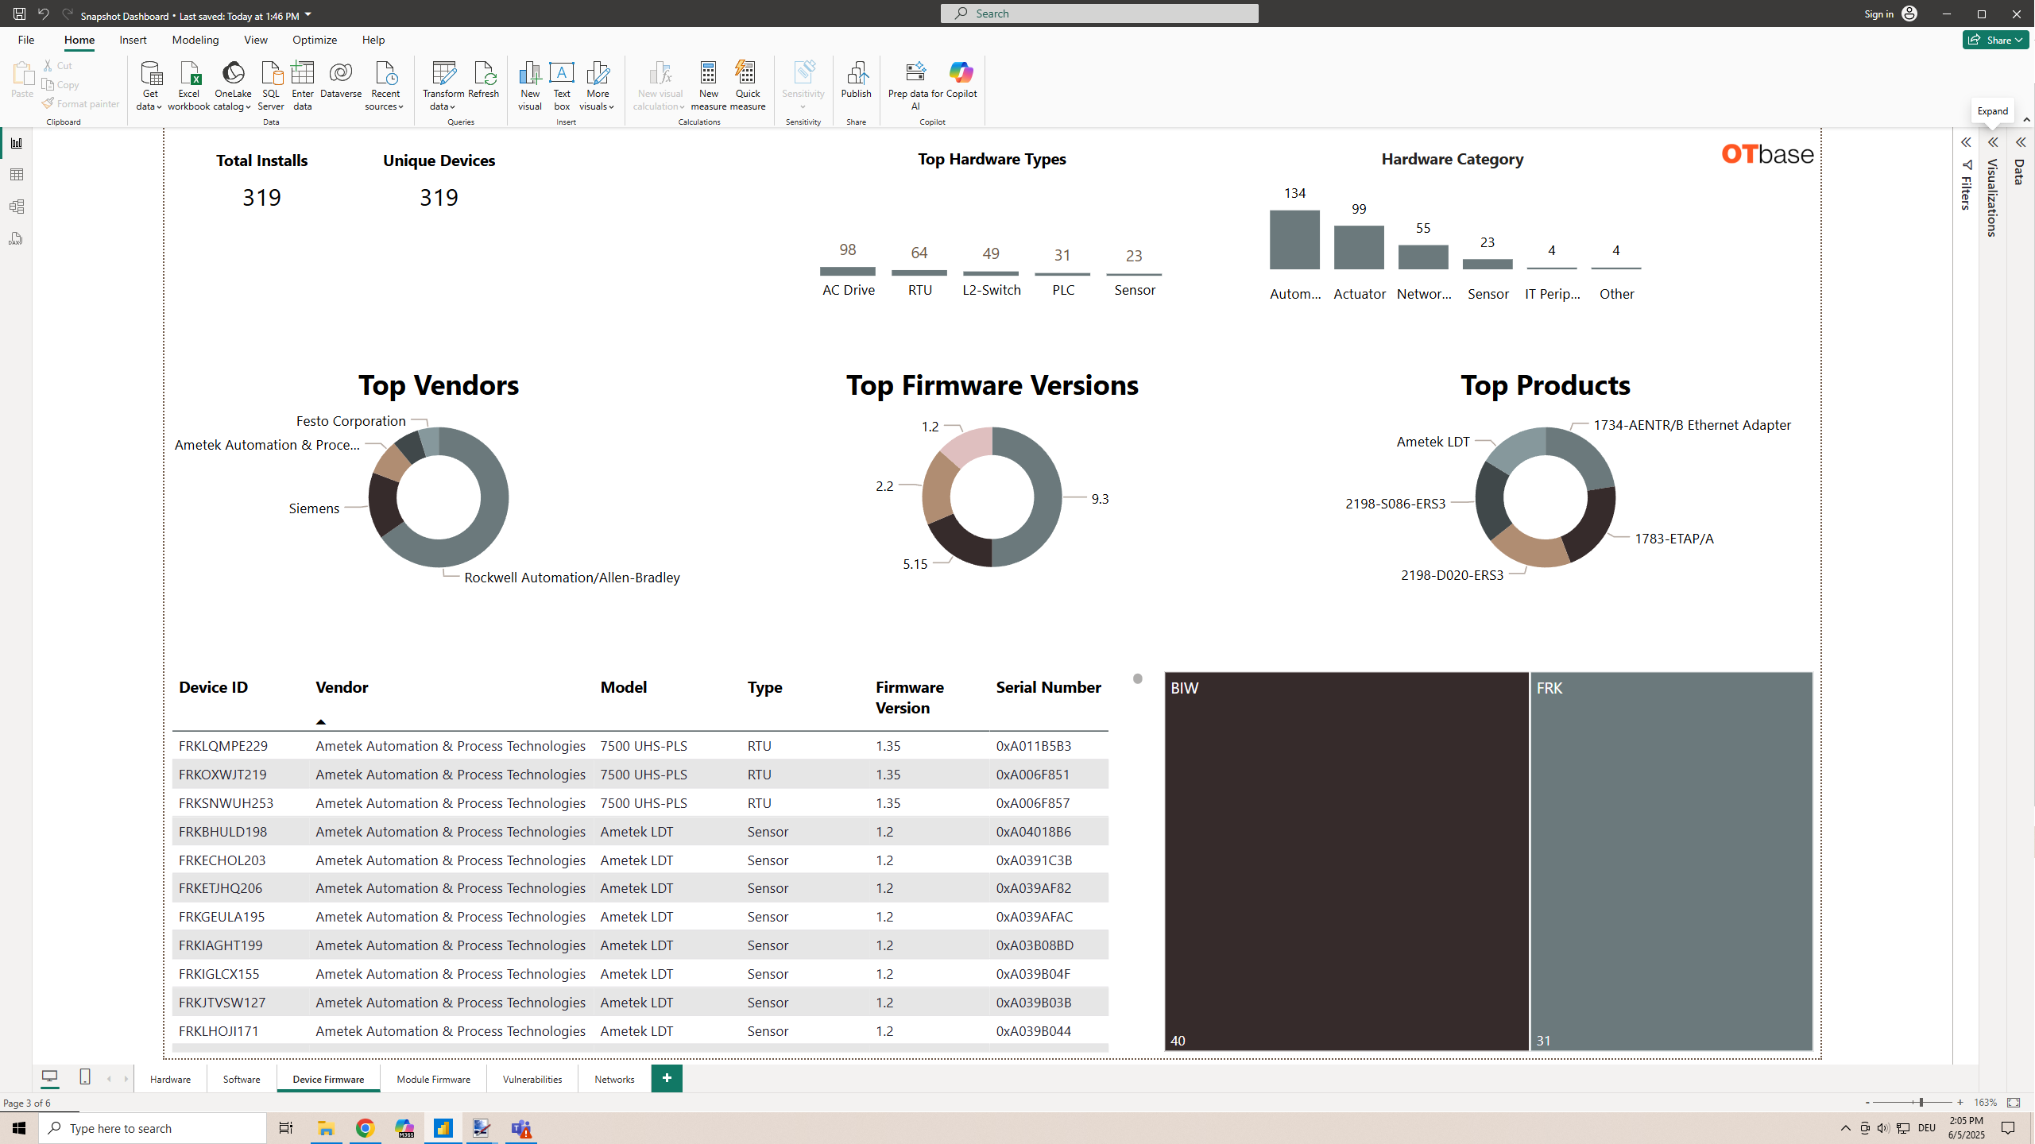The width and height of the screenshot is (2035, 1144).
Task: Select the FRK treemap tile
Action: (1671, 861)
